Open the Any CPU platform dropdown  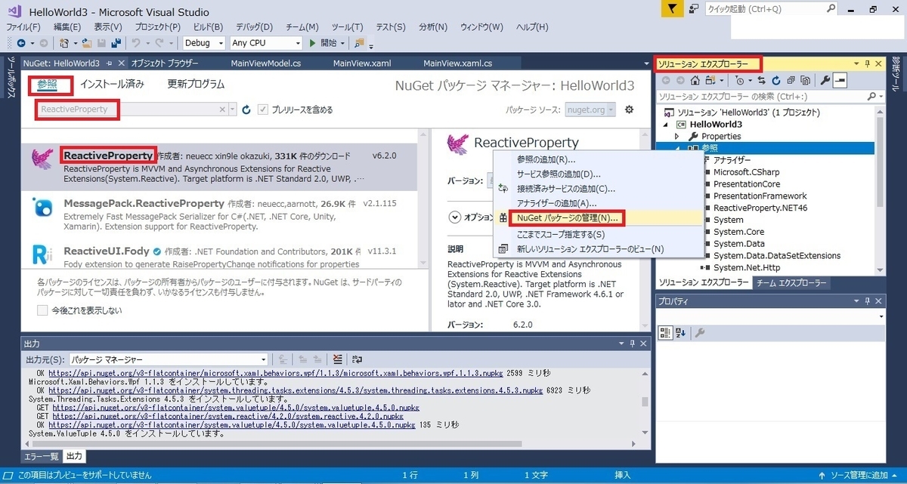pos(266,43)
